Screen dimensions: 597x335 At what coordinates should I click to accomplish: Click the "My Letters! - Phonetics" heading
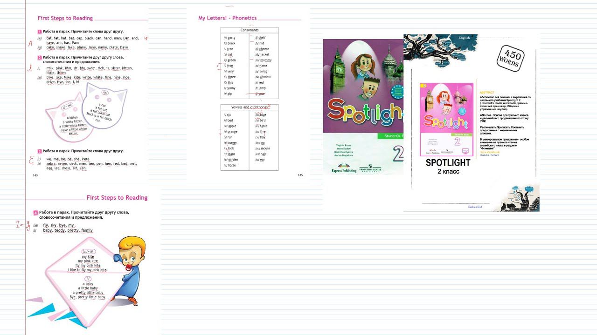point(227,18)
